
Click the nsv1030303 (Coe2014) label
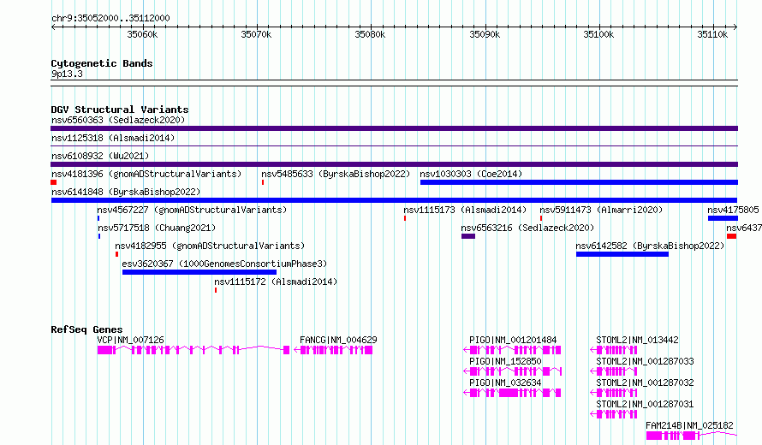pos(471,174)
